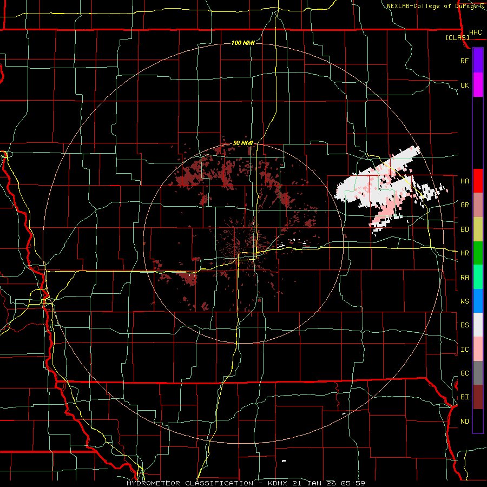The width and height of the screenshot is (487, 487).
Task: Click the RA legend label
Action: 464,278
